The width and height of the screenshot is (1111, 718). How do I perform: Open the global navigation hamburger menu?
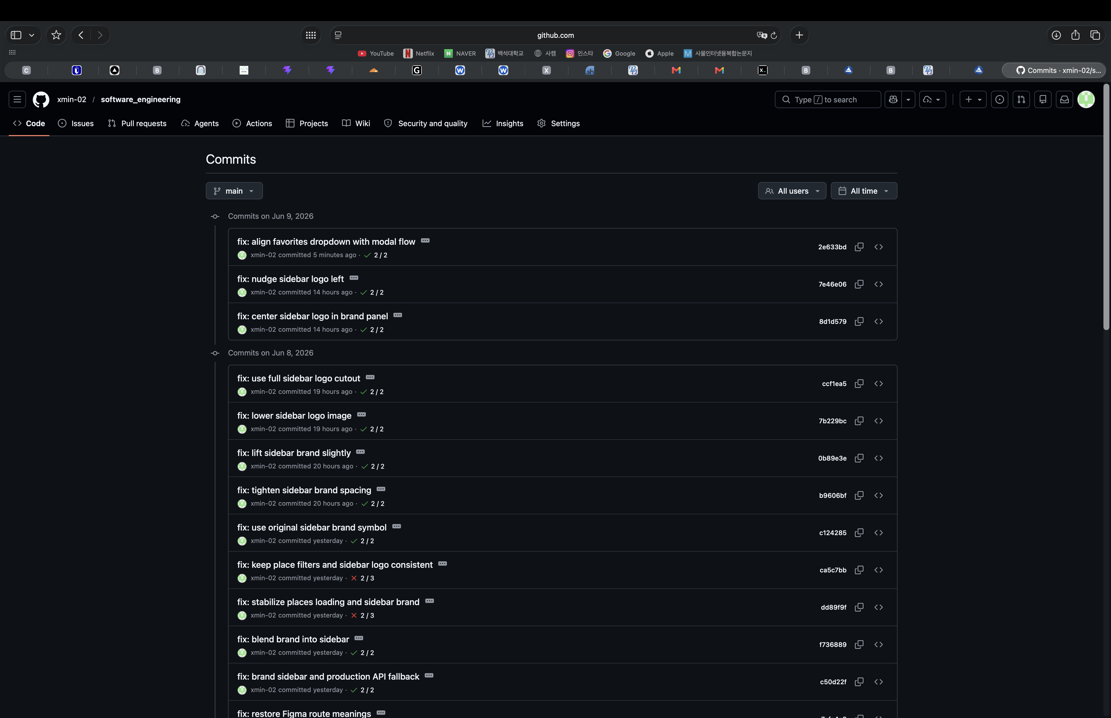[17, 99]
